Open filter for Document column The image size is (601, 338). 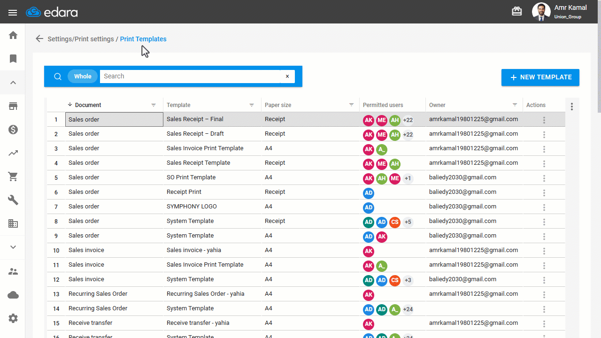coord(154,105)
